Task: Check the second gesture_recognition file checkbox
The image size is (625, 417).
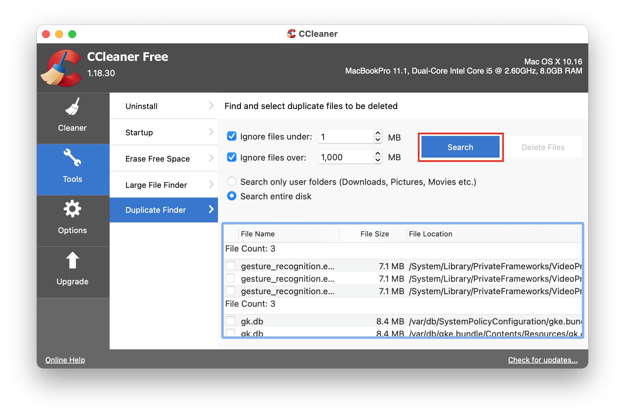Action: point(231,278)
